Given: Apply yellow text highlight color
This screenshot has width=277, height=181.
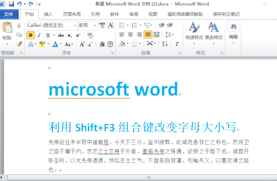Looking at the screenshot, I should click(x=42, y=44).
